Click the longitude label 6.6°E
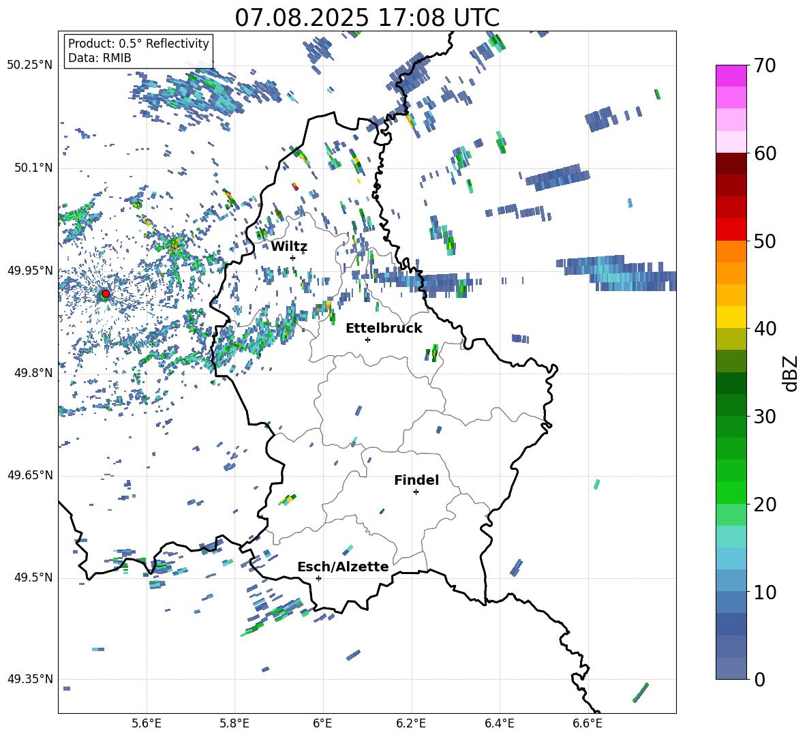This screenshot has height=737, width=807. pos(588,723)
